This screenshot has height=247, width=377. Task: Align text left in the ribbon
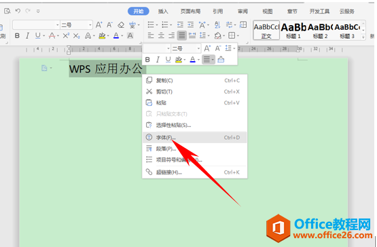pyautogui.click(x=151, y=36)
